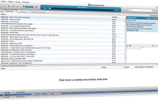Viewport: 158px width, 102px height.
Task: Open the Redactor menu
Action: [x=11, y=2]
